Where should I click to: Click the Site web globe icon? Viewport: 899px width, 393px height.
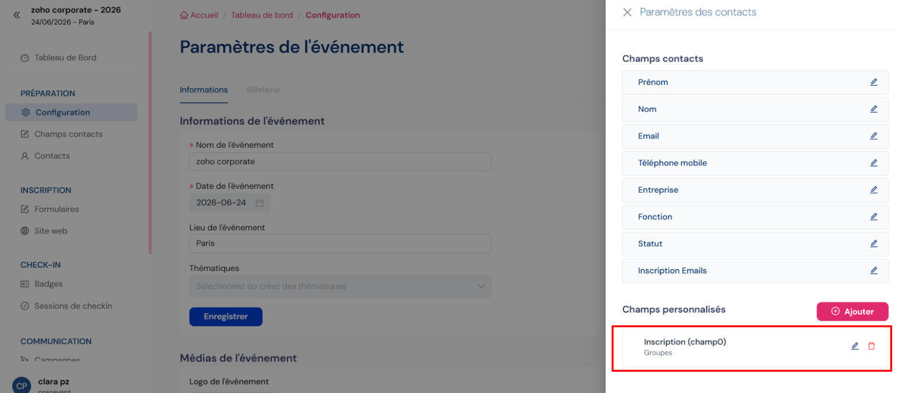coord(24,231)
